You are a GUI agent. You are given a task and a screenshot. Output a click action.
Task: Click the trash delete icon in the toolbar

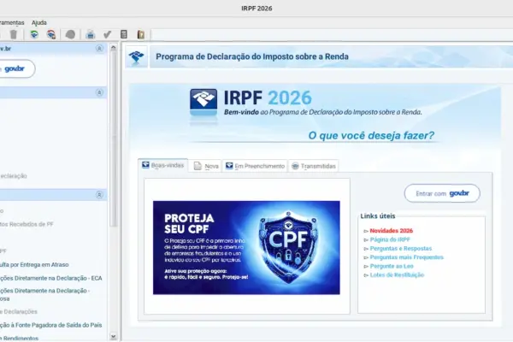pyautogui.click(x=14, y=34)
